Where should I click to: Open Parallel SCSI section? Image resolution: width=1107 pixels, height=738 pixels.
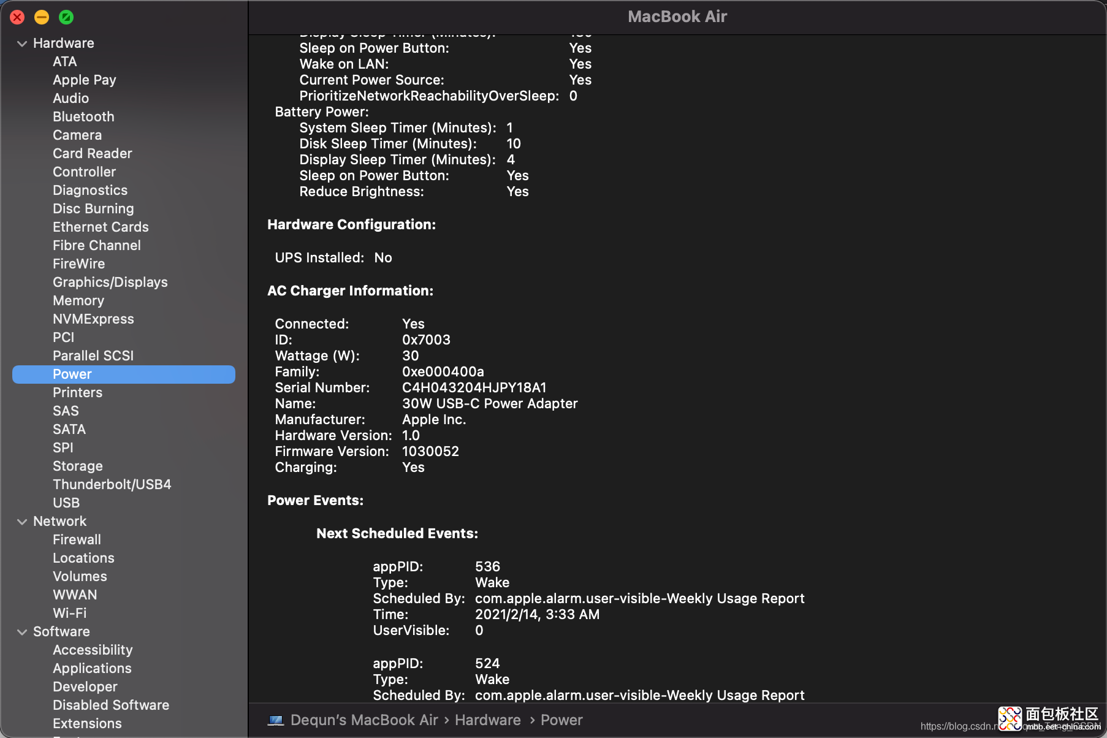[93, 356]
